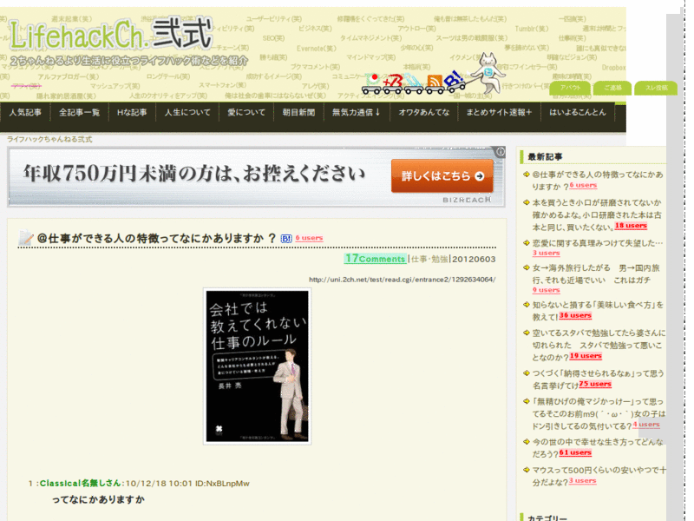694x521 pixels.
Task: Open sidebar article 空いてるスタバで勉強してたら
Action: pos(599,345)
